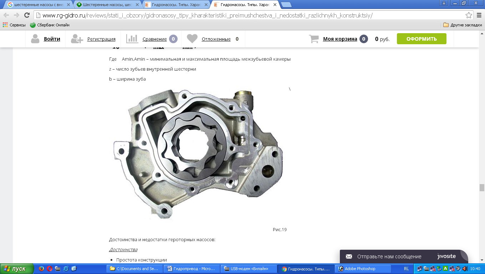
Task: Go forward in browser history
Action: click(16, 15)
